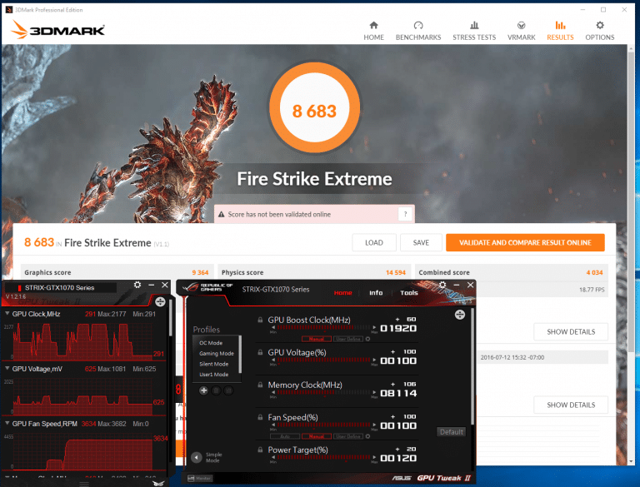
Task: Select Gaming Mode profile
Action: pyautogui.click(x=215, y=354)
